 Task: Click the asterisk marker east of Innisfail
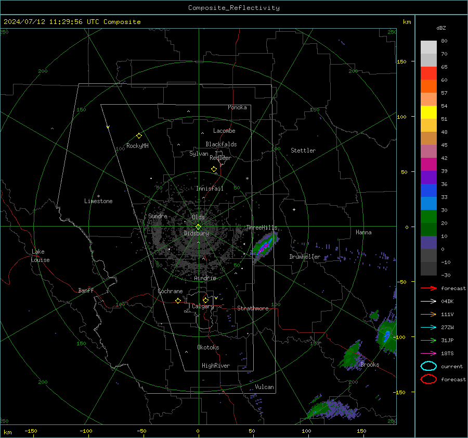tap(247, 179)
